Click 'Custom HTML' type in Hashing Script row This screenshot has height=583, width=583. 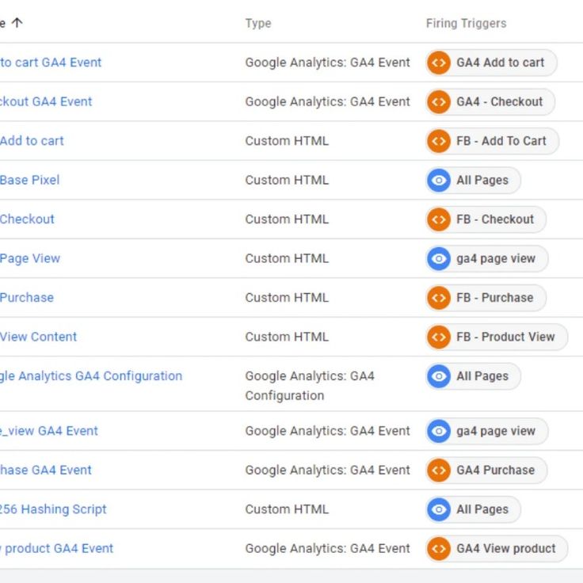287,509
